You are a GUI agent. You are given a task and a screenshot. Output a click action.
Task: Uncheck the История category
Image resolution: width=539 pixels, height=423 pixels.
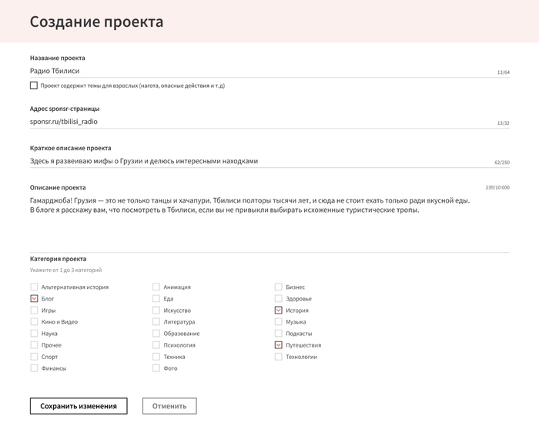279,310
